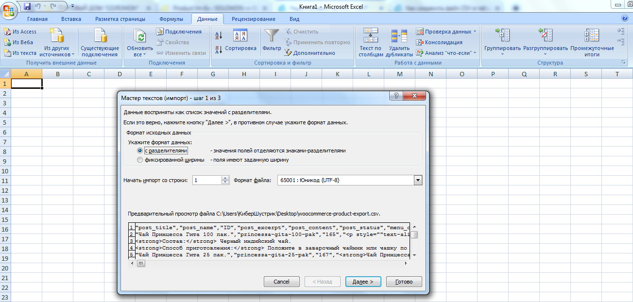Image resolution: width=633 pixels, height=302 pixels.
Task: Open the 'Вставка' ribbon tab
Action: coord(71,19)
